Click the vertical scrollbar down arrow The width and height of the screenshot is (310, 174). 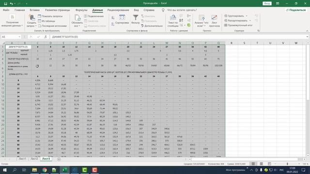tap(308, 155)
